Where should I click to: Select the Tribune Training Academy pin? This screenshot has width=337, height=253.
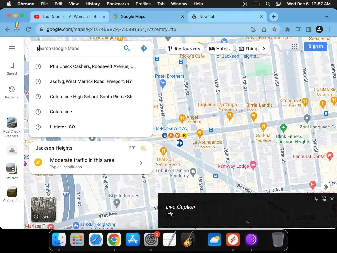(193, 172)
